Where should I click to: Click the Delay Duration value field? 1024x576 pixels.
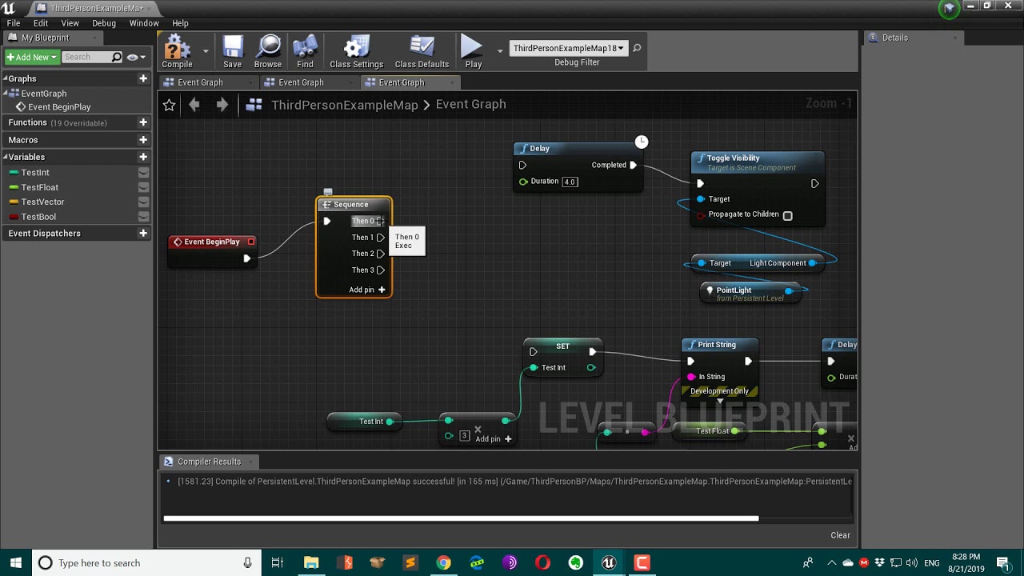tap(570, 182)
